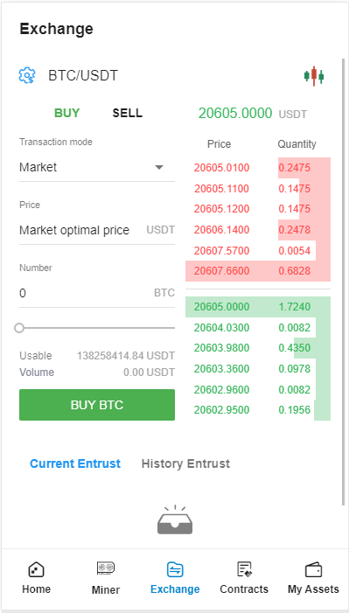The image size is (349, 613).
Task: Open the My Assets wallet icon
Action: click(313, 570)
